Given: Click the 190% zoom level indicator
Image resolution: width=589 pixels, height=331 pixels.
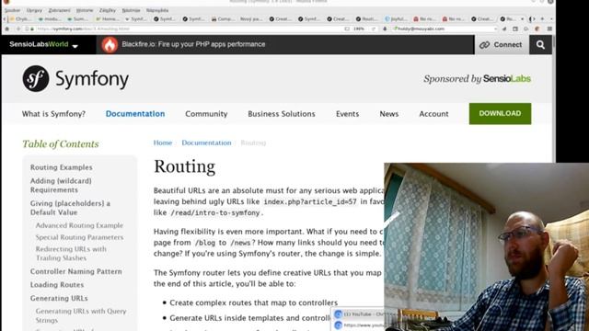Looking at the screenshot, I should pos(359,29).
